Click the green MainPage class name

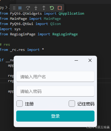[52, 19]
